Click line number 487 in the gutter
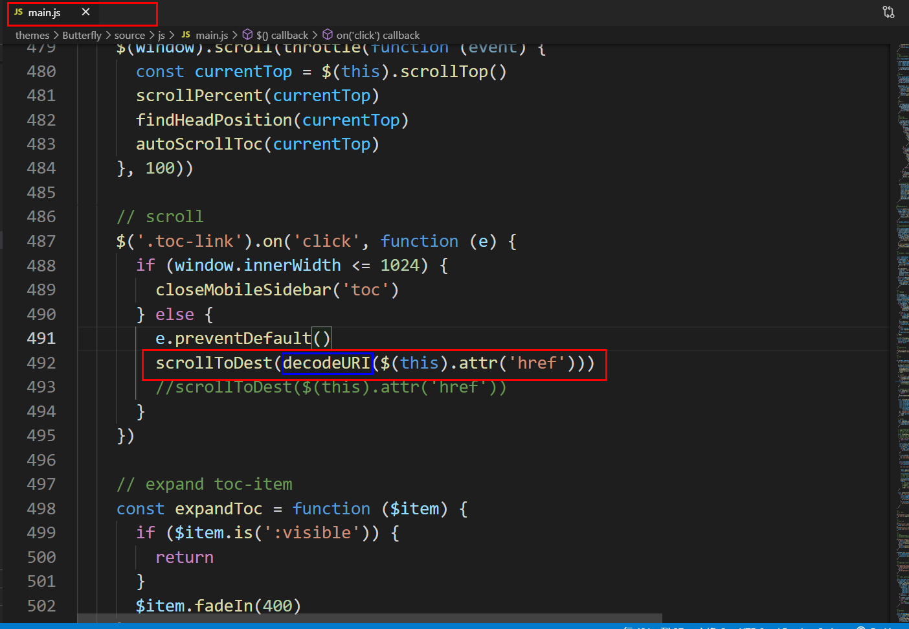The height and width of the screenshot is (629, 909). click(x=41, y=241)
